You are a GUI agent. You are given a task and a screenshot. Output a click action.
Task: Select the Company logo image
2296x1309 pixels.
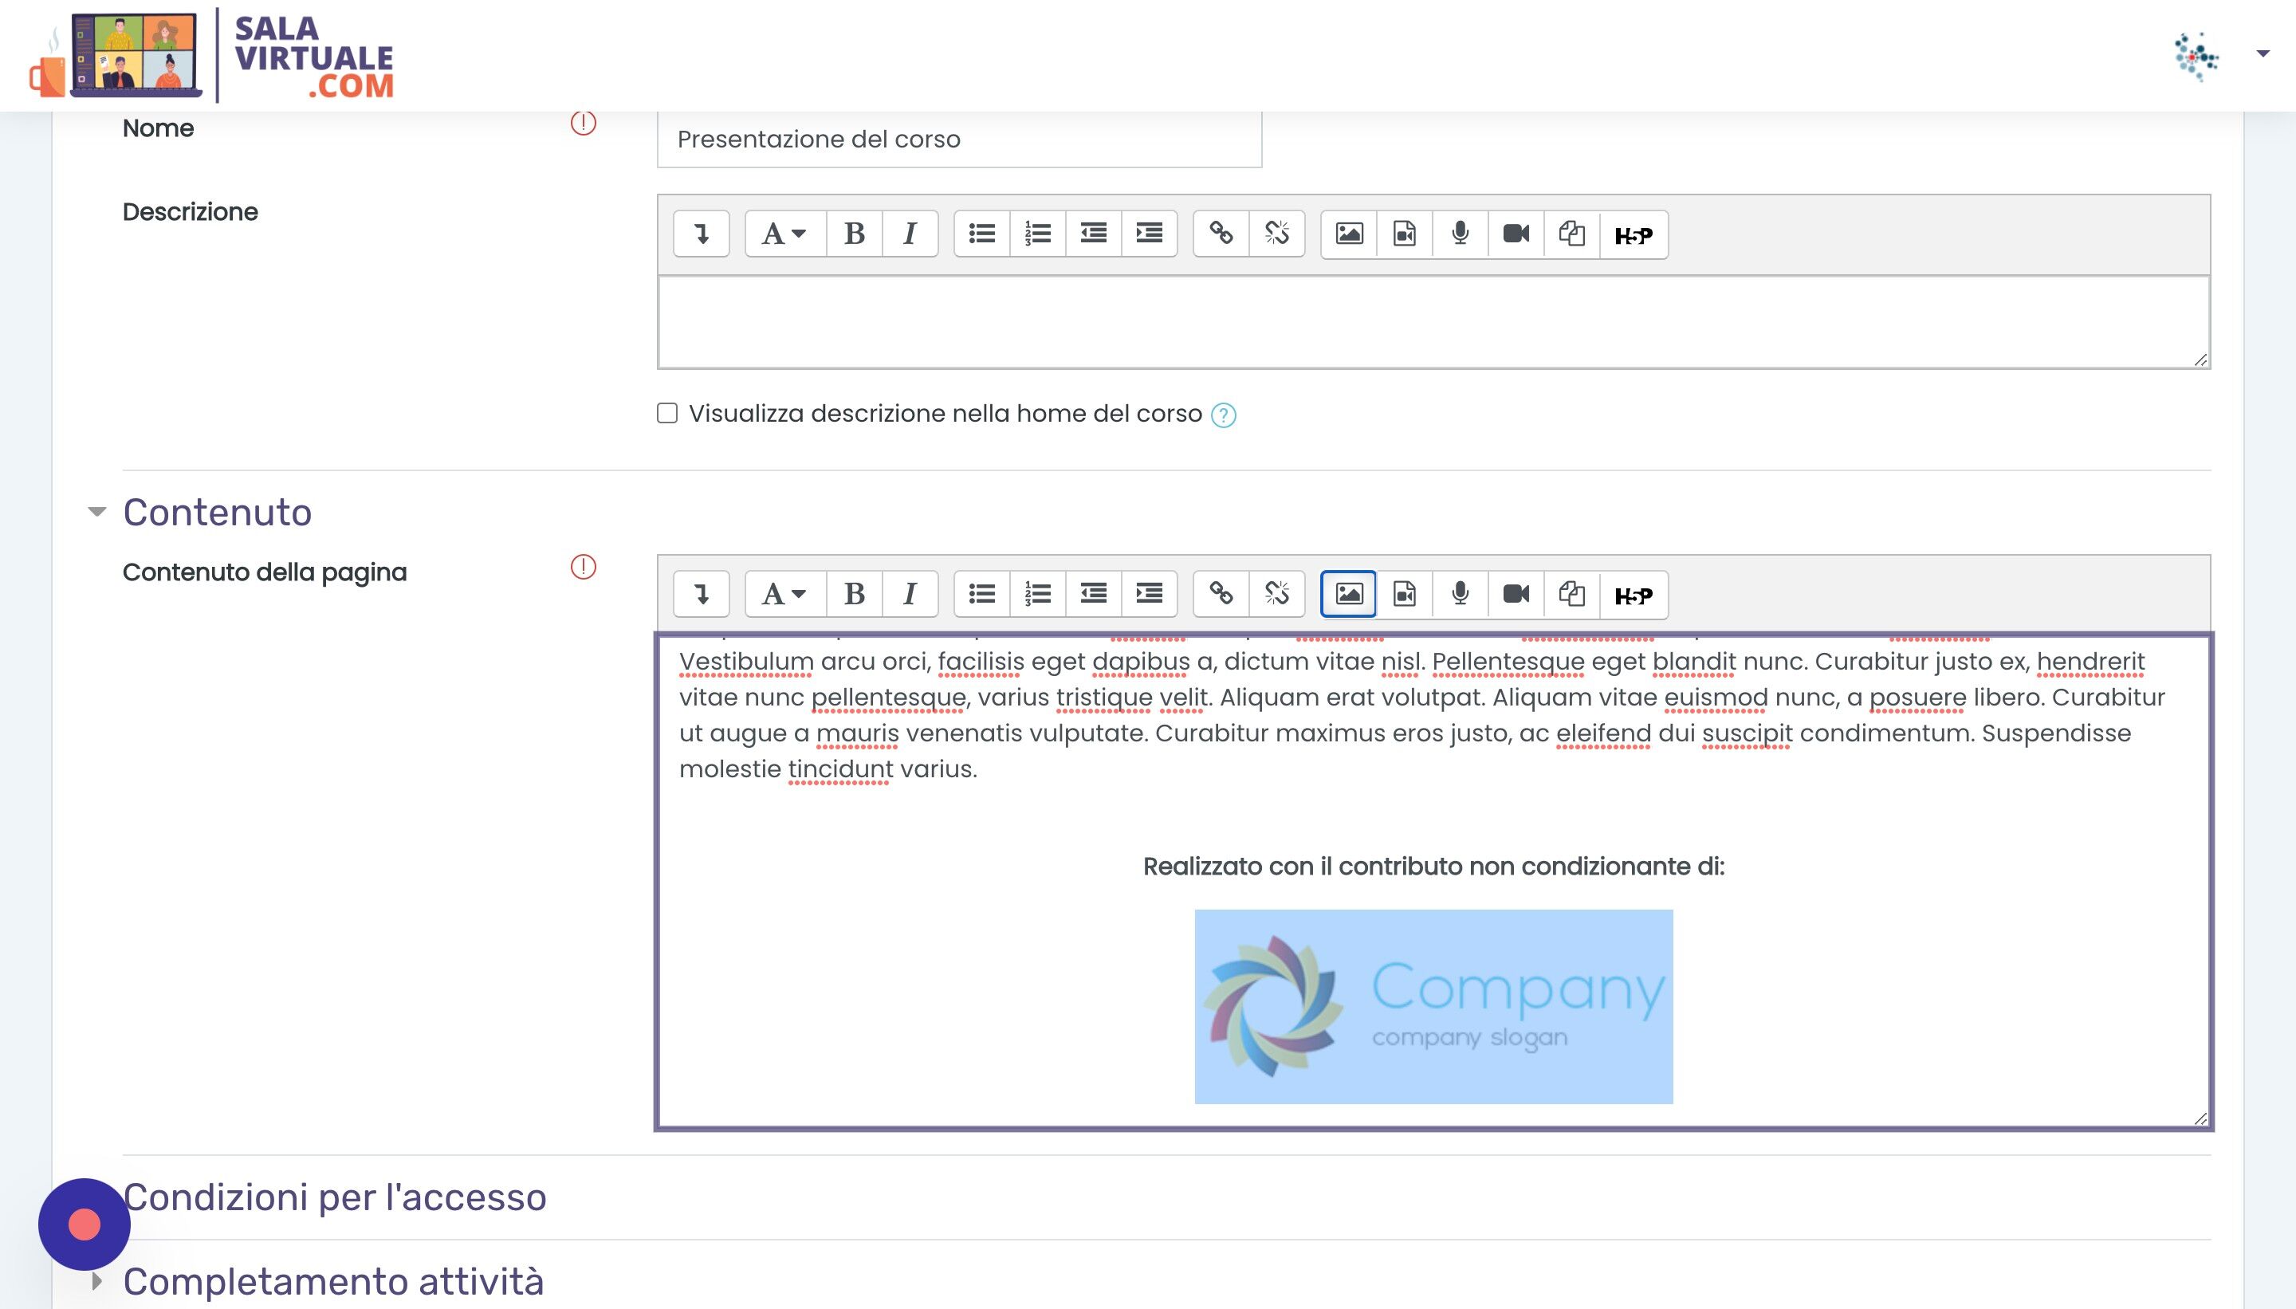click(1434, 1006)
